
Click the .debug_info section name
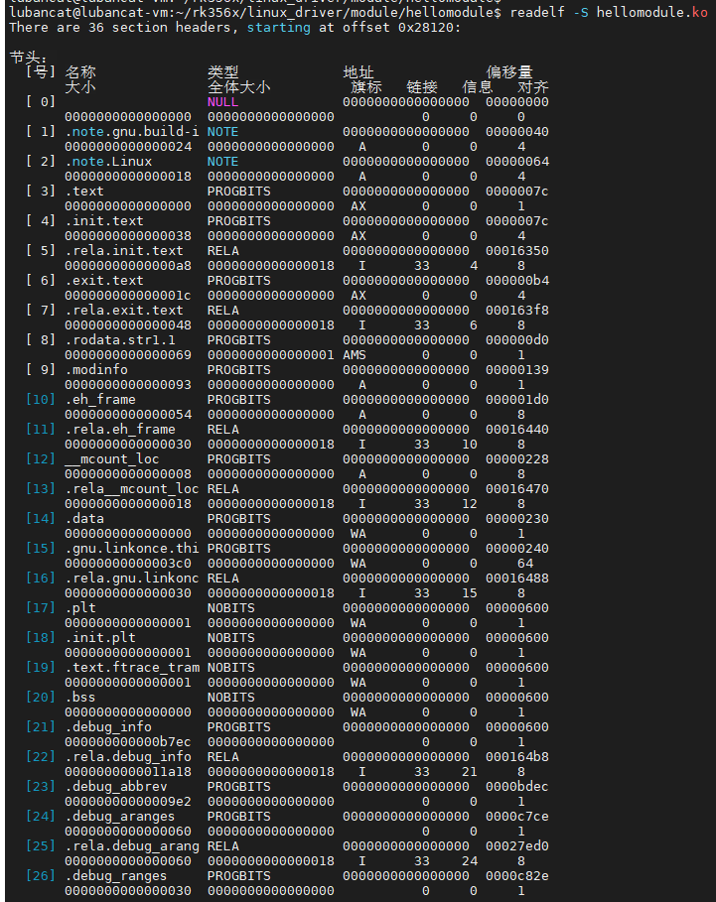point(108,727)
